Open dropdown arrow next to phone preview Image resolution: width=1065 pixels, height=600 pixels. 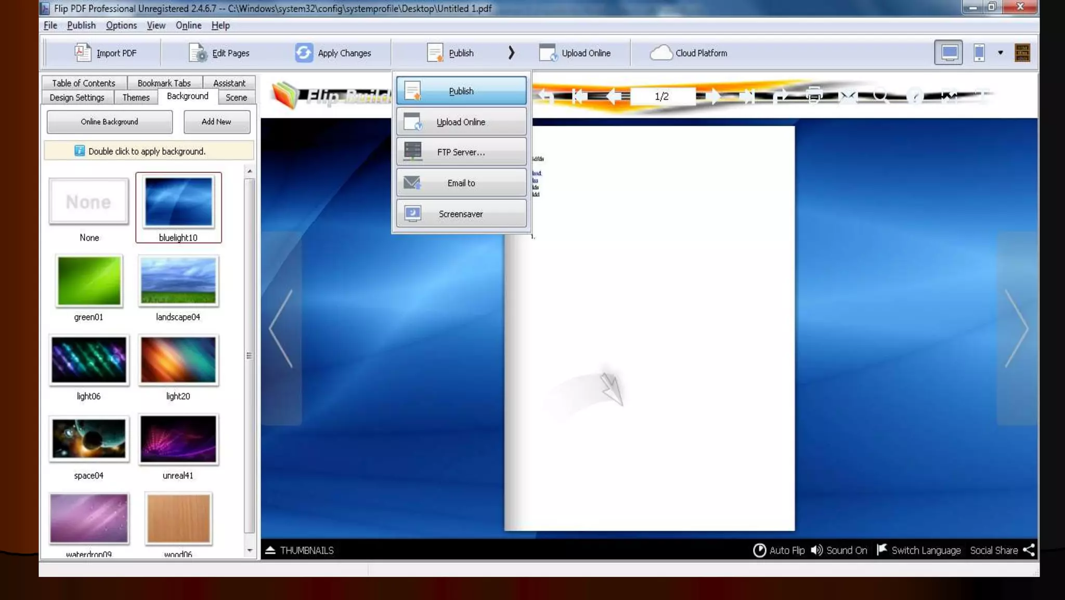(1001, 52)
